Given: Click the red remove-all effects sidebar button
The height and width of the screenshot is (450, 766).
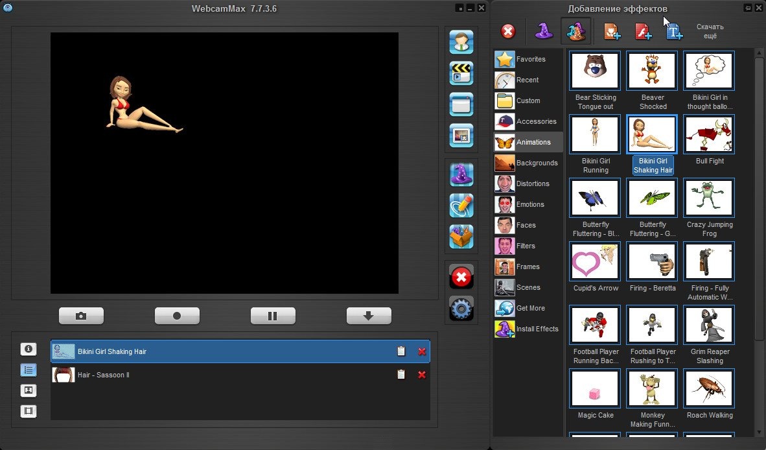Looking at the screenshot, I should pyautogui.click(x=461, y=278).
